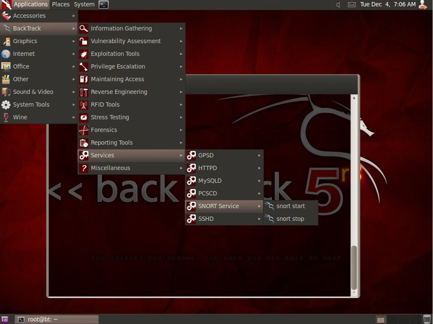Click the workspace switcher in bottom panel
Image resolution: width=433 pixels, height=324 pixels.
pos(398,320)
